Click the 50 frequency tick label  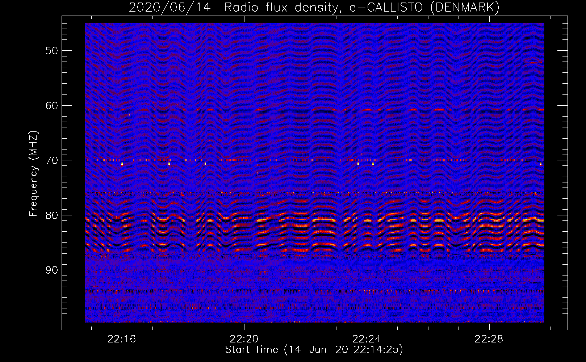51,51
